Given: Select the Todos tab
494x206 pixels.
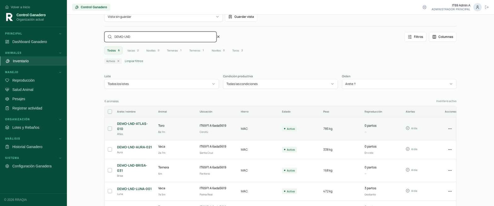Looking at the screenshot, I should click(113, 50).
